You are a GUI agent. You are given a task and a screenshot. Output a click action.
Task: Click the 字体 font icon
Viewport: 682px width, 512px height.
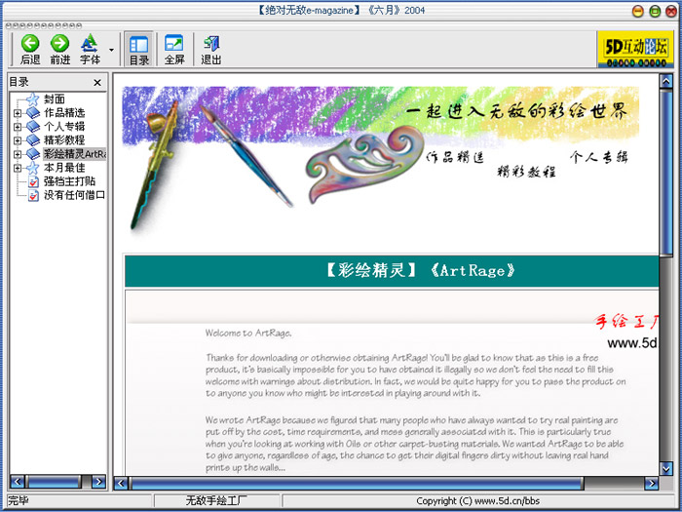point(90,43)
